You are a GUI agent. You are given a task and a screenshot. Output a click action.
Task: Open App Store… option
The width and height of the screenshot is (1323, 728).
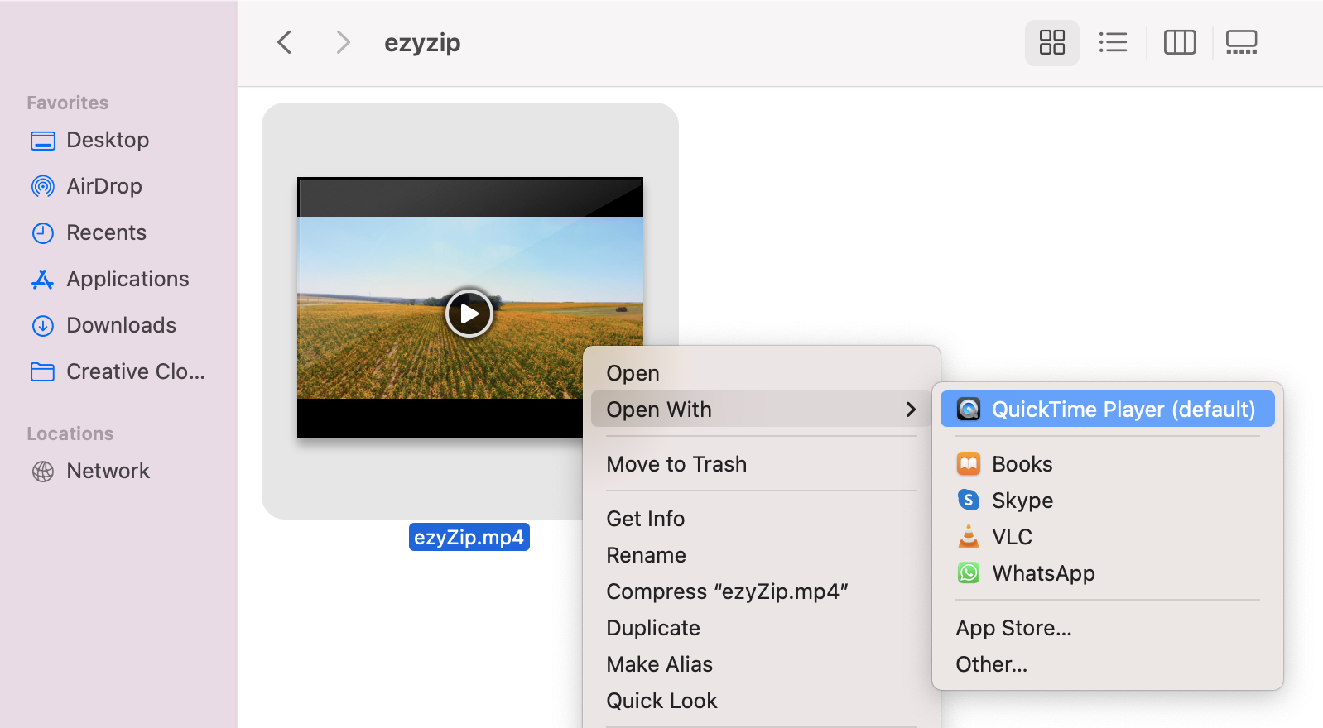1013,628
